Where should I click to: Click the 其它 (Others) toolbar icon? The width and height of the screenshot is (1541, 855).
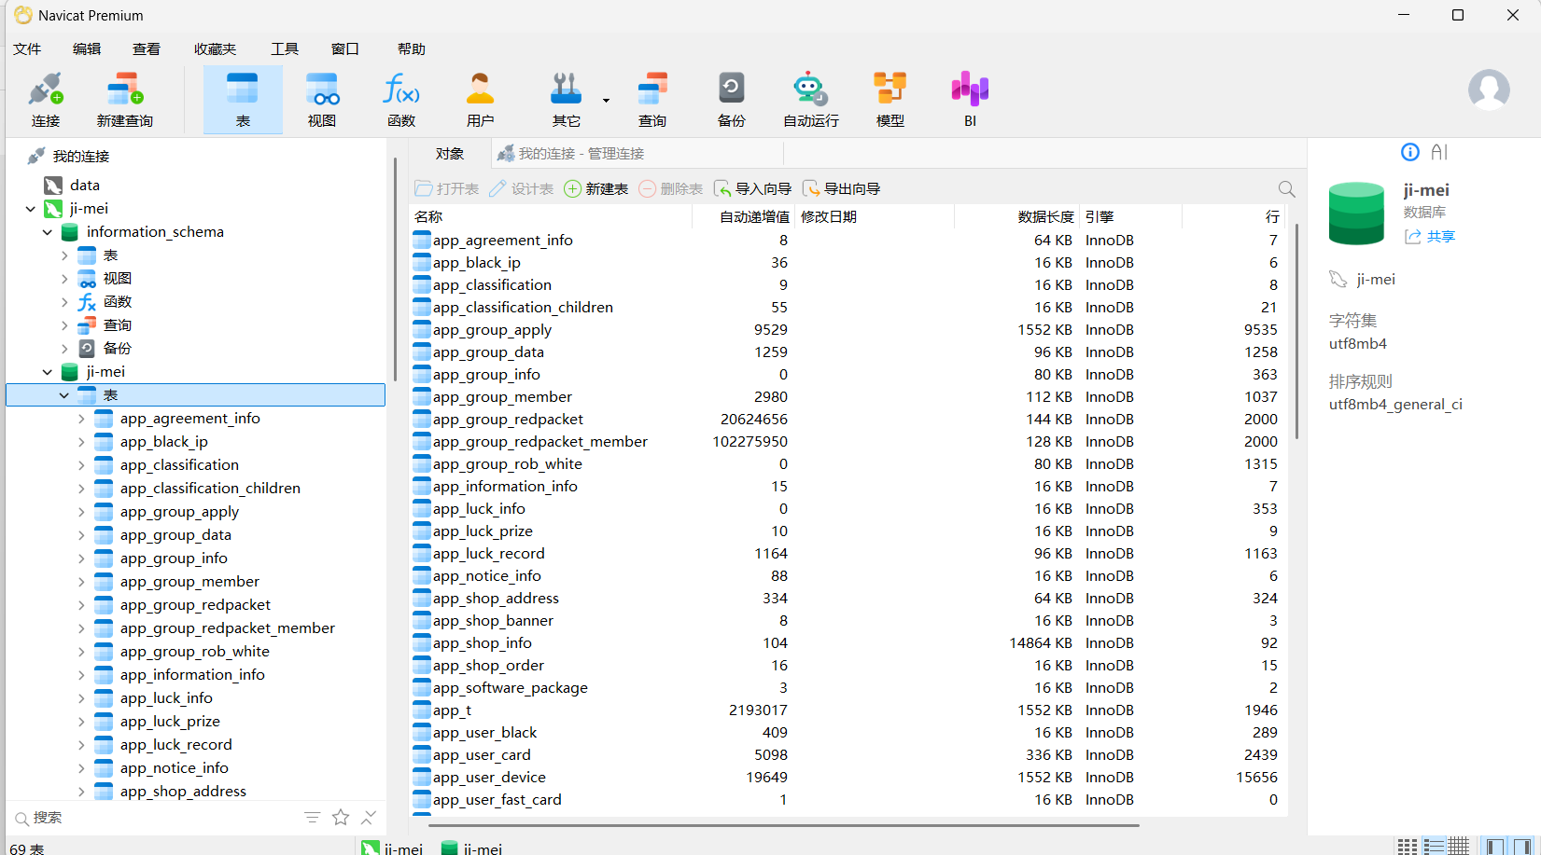click(566, 100)
